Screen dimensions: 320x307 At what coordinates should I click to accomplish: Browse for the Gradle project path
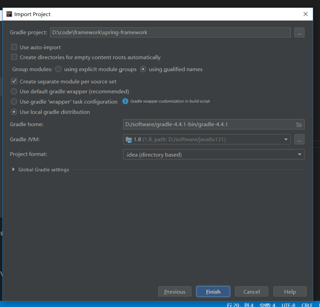tap(299, 32)
